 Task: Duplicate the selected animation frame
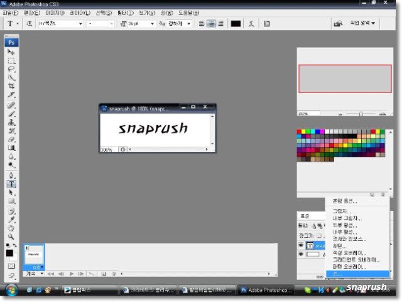pos(103,274)
